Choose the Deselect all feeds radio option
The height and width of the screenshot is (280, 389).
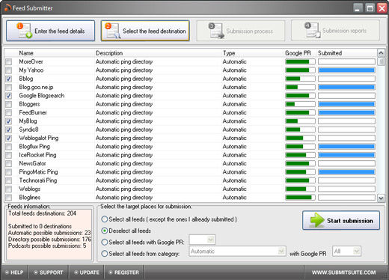click(x=105, y=231)
